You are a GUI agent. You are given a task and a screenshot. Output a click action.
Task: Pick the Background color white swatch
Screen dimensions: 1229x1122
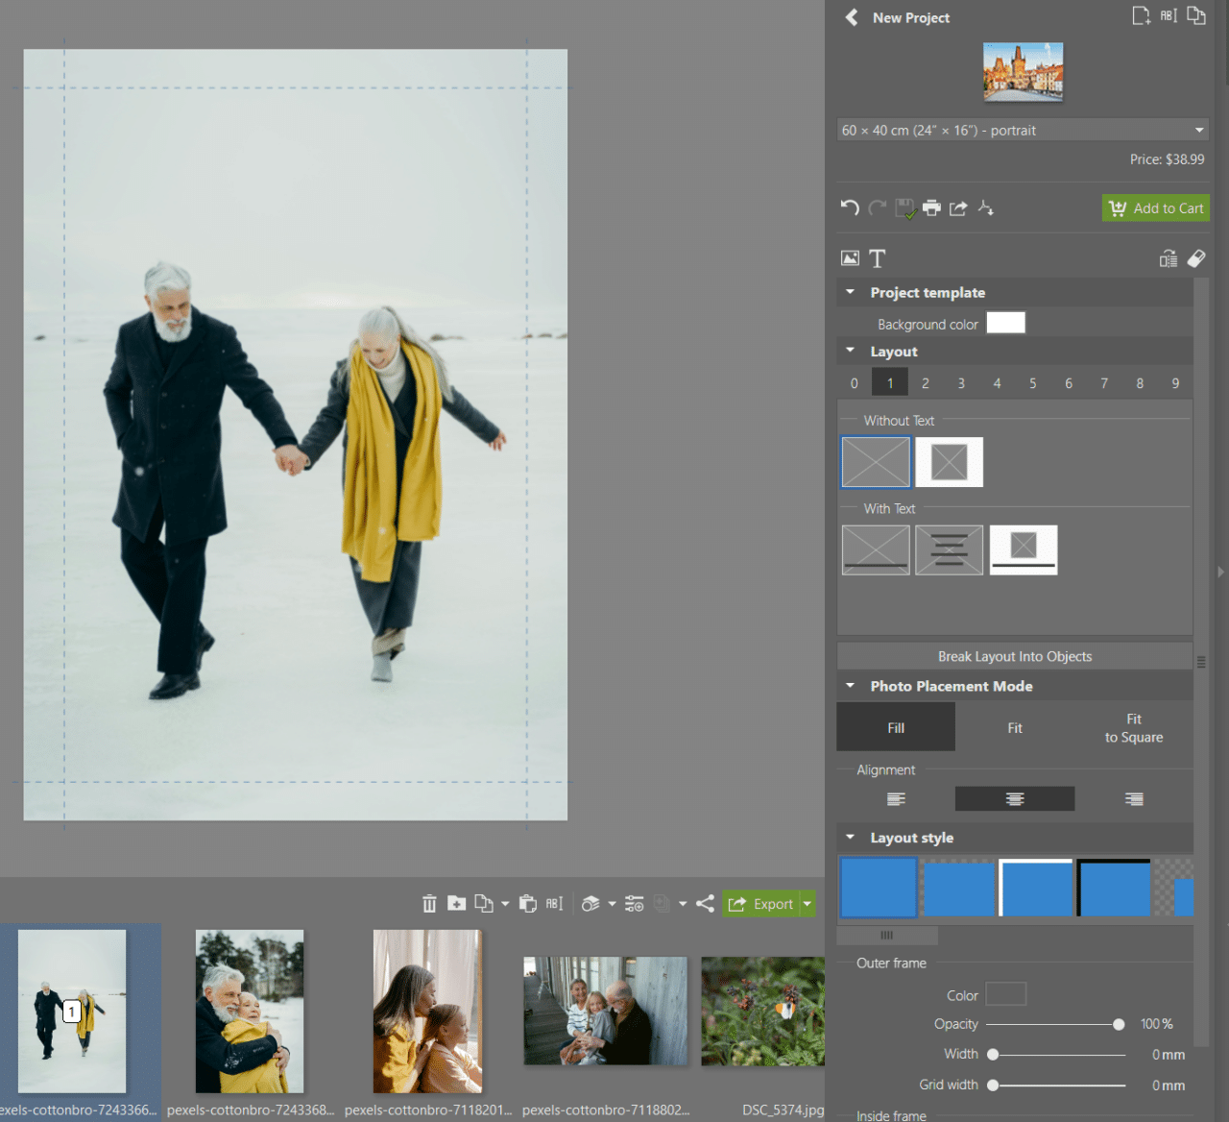pyautogui.click(x=1005, y=323)
